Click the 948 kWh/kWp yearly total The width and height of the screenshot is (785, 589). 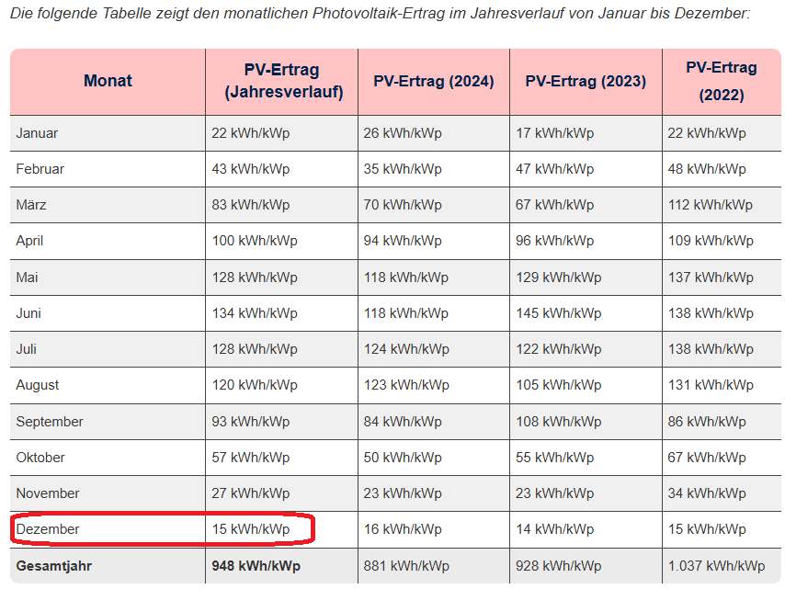pyautogui.click(x=255, y=566)
